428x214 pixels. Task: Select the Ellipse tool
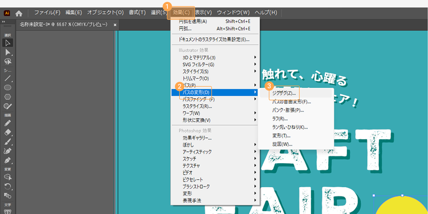pos(7,88)
